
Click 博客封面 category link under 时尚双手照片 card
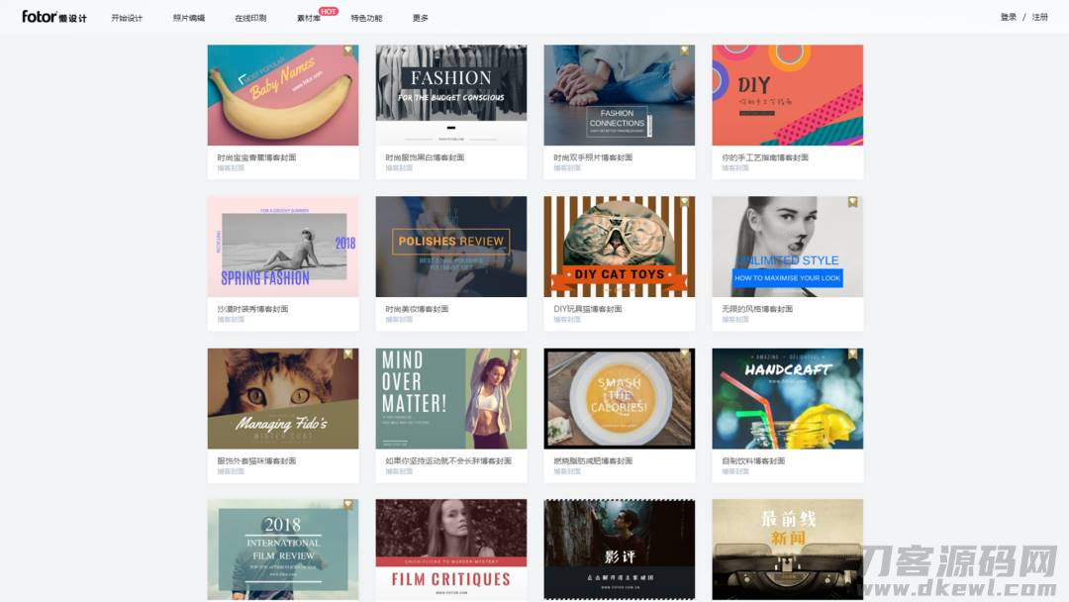point(567,167)
